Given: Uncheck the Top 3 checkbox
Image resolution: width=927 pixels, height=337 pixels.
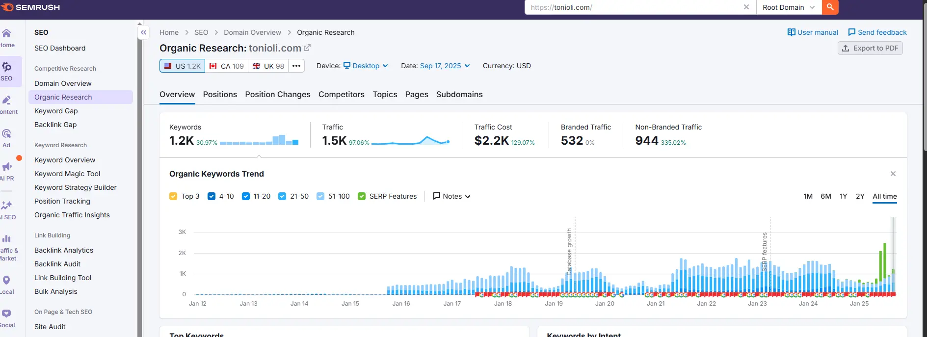Looking at the screenshot, I should (x=173, y=196).
